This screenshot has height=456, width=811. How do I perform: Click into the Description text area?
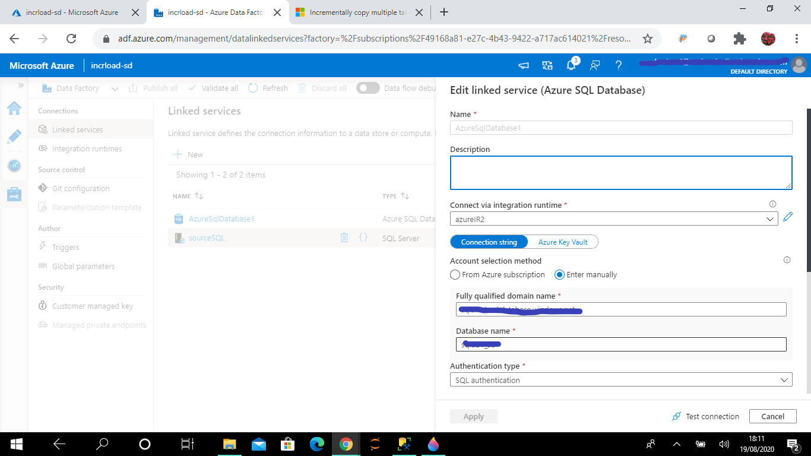pos(621,173)
